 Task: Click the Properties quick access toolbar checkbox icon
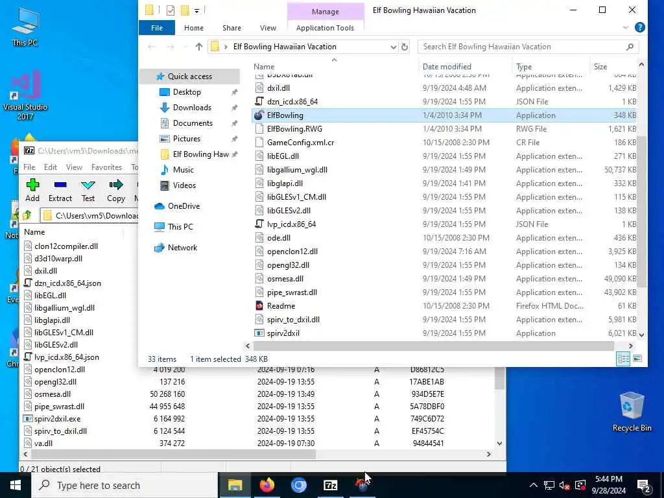click(x=171, y=10)
